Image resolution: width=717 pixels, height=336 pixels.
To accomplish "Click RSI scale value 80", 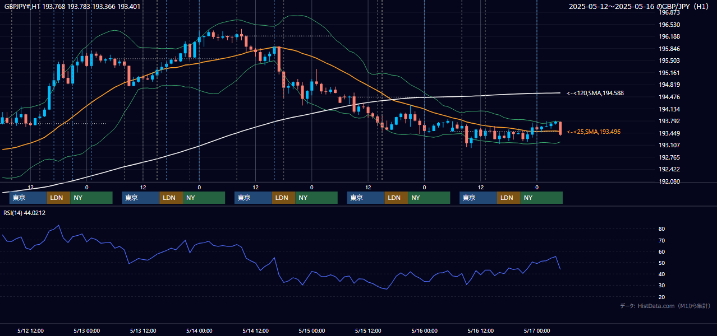I will click(x=661, y=229).
